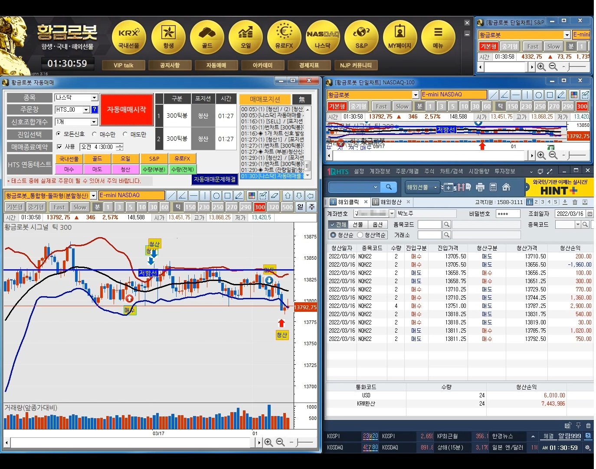Select 청산역순 radio button
The height and width of the screenshot is (469, 596).
[x=360, y=235]
